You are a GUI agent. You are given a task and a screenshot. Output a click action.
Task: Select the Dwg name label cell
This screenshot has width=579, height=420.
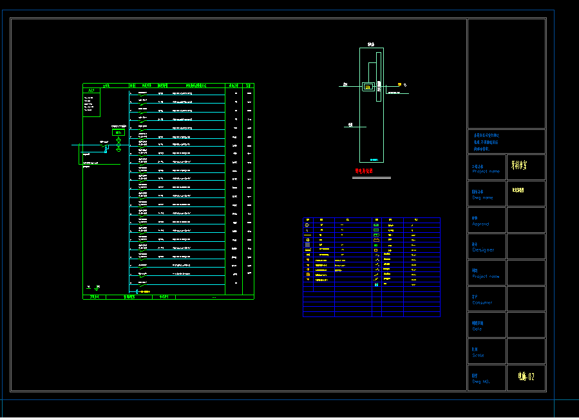tap(482, 195)
